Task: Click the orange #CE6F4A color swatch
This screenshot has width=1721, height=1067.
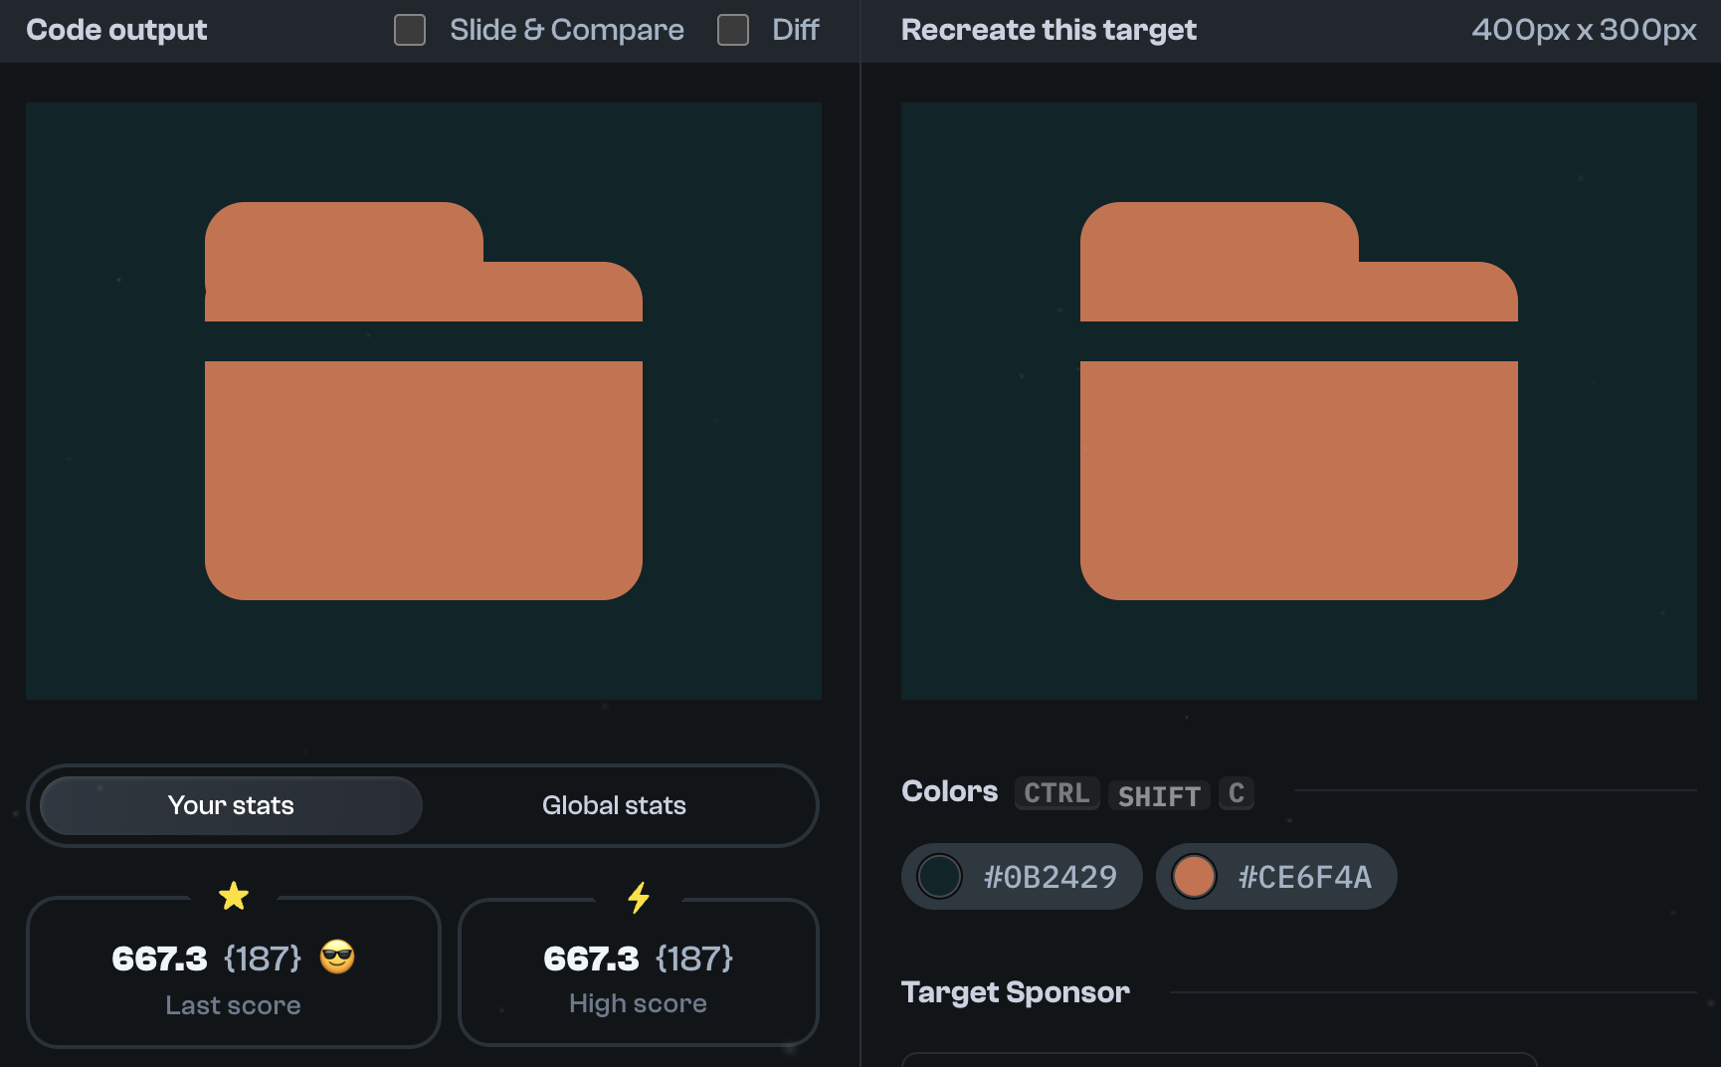Action: (x=1194, y=876)
